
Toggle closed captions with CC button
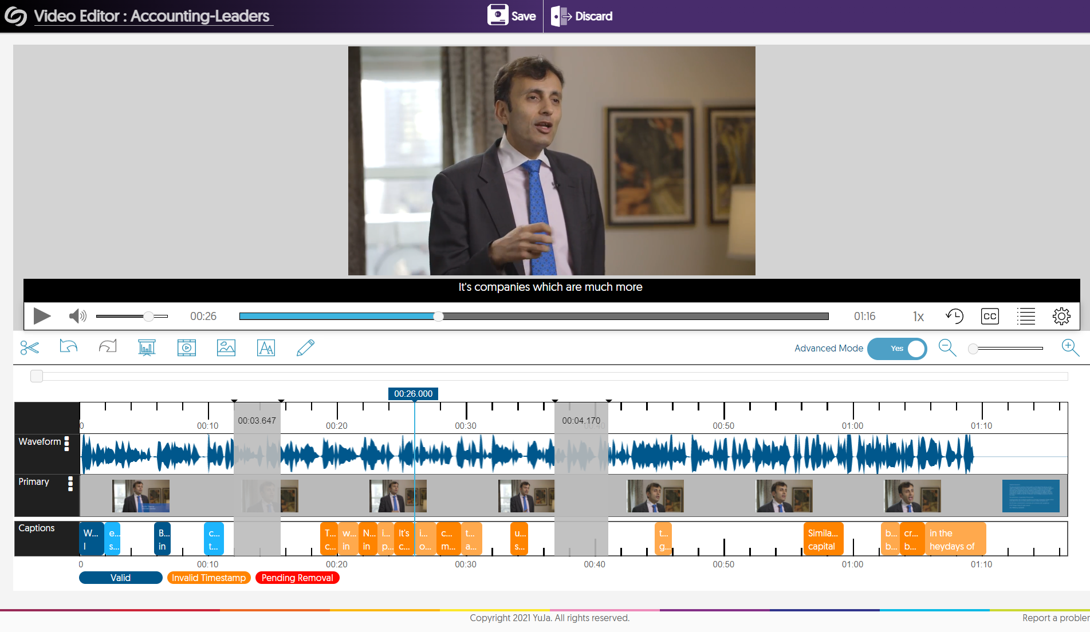pos(990,317)
